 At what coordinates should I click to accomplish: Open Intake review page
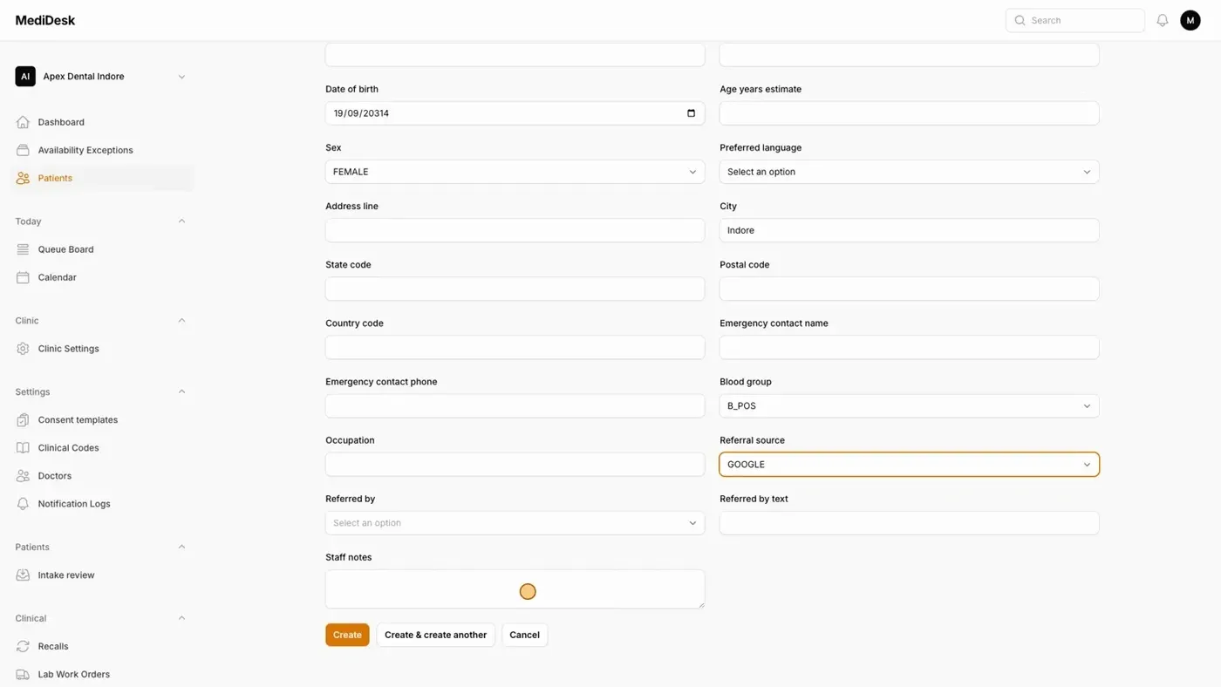tap(101, 575)
